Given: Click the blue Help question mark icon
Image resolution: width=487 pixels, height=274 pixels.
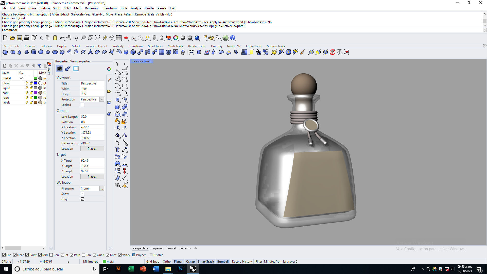Looking at the screenshot, I should [x=233, y=38].
